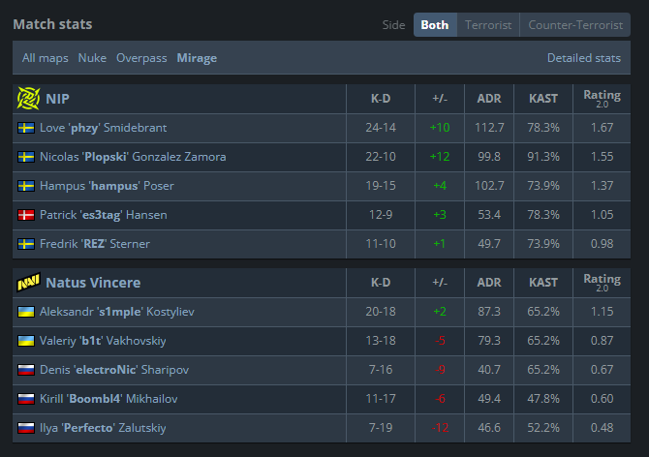Click the Danish flag beside es3tag

pos(26,215)
